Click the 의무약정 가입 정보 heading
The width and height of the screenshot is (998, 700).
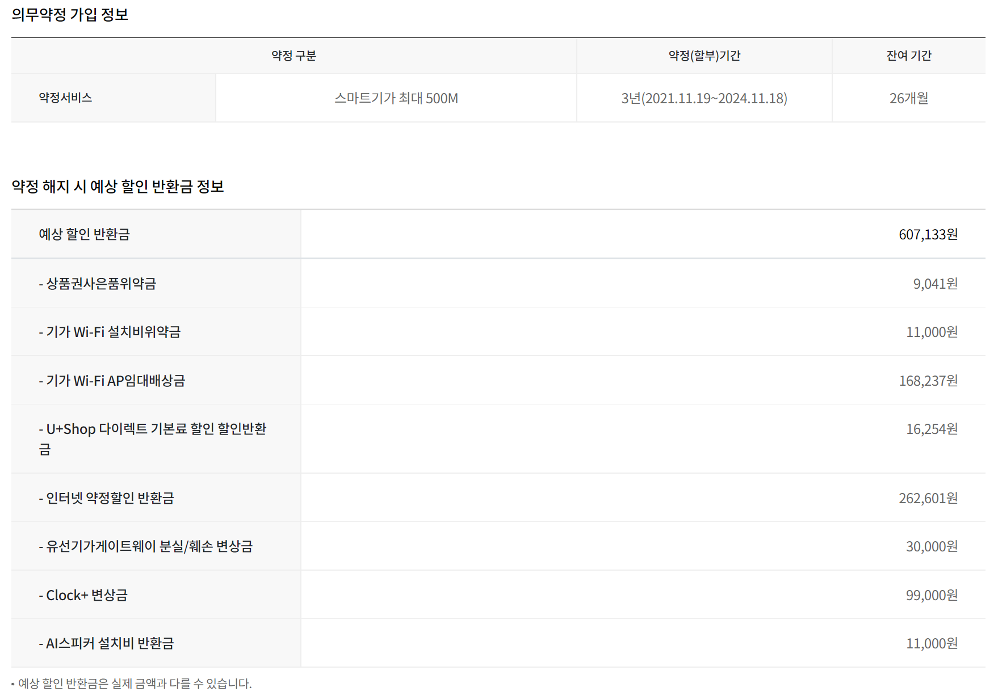[x=70, y=15]
